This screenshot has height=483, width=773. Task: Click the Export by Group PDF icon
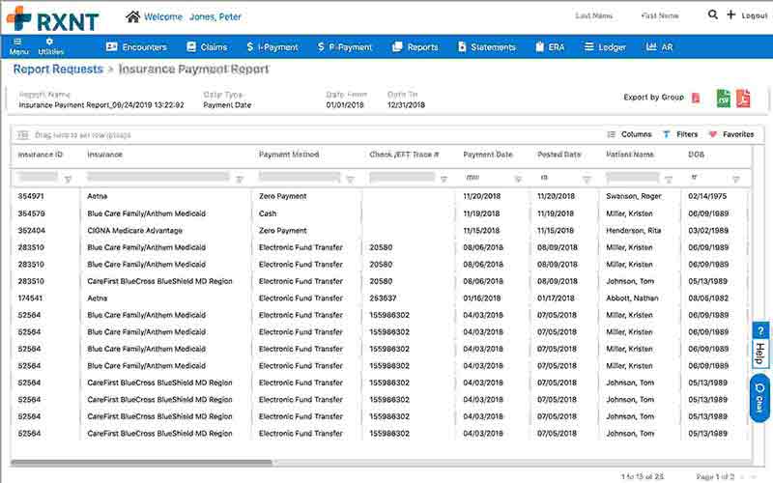pos(696,98)
